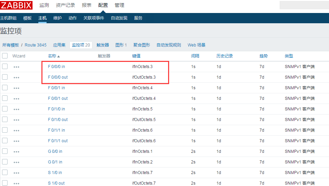The width and height of the screenshot is (329, 186).
Task: Open wizard dots menu for S 1/0 in
Action: [x=16, y=173]
